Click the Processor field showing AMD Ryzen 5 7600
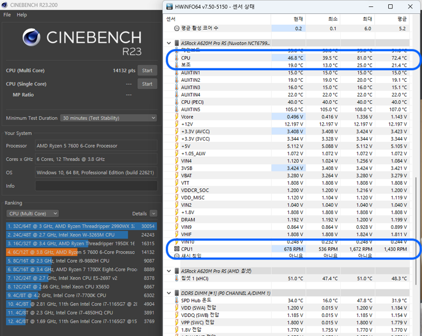 96,146
